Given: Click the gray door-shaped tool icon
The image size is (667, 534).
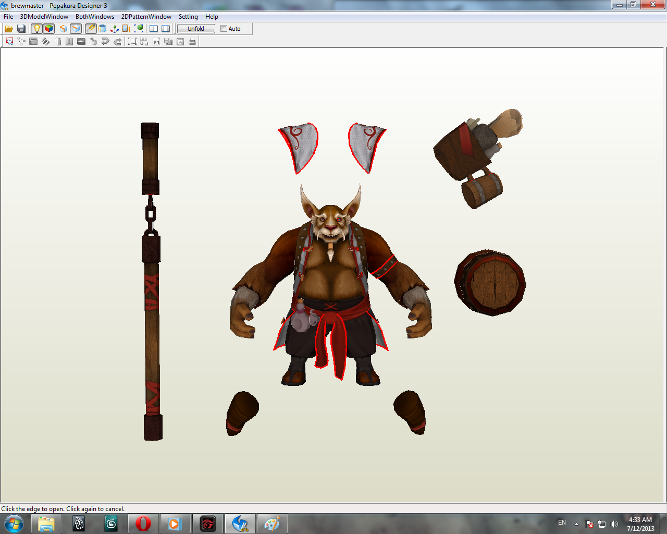Looking at the screenshot, I should tap(58, 42).
